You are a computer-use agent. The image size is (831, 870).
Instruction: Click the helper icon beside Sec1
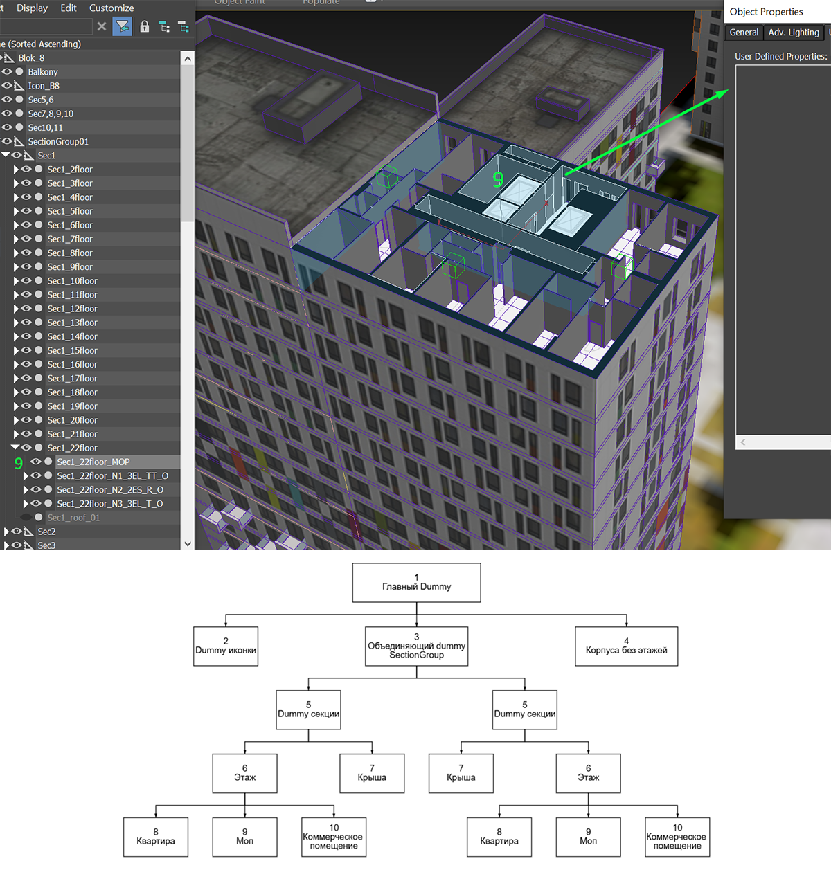click(x=29, y=155)
